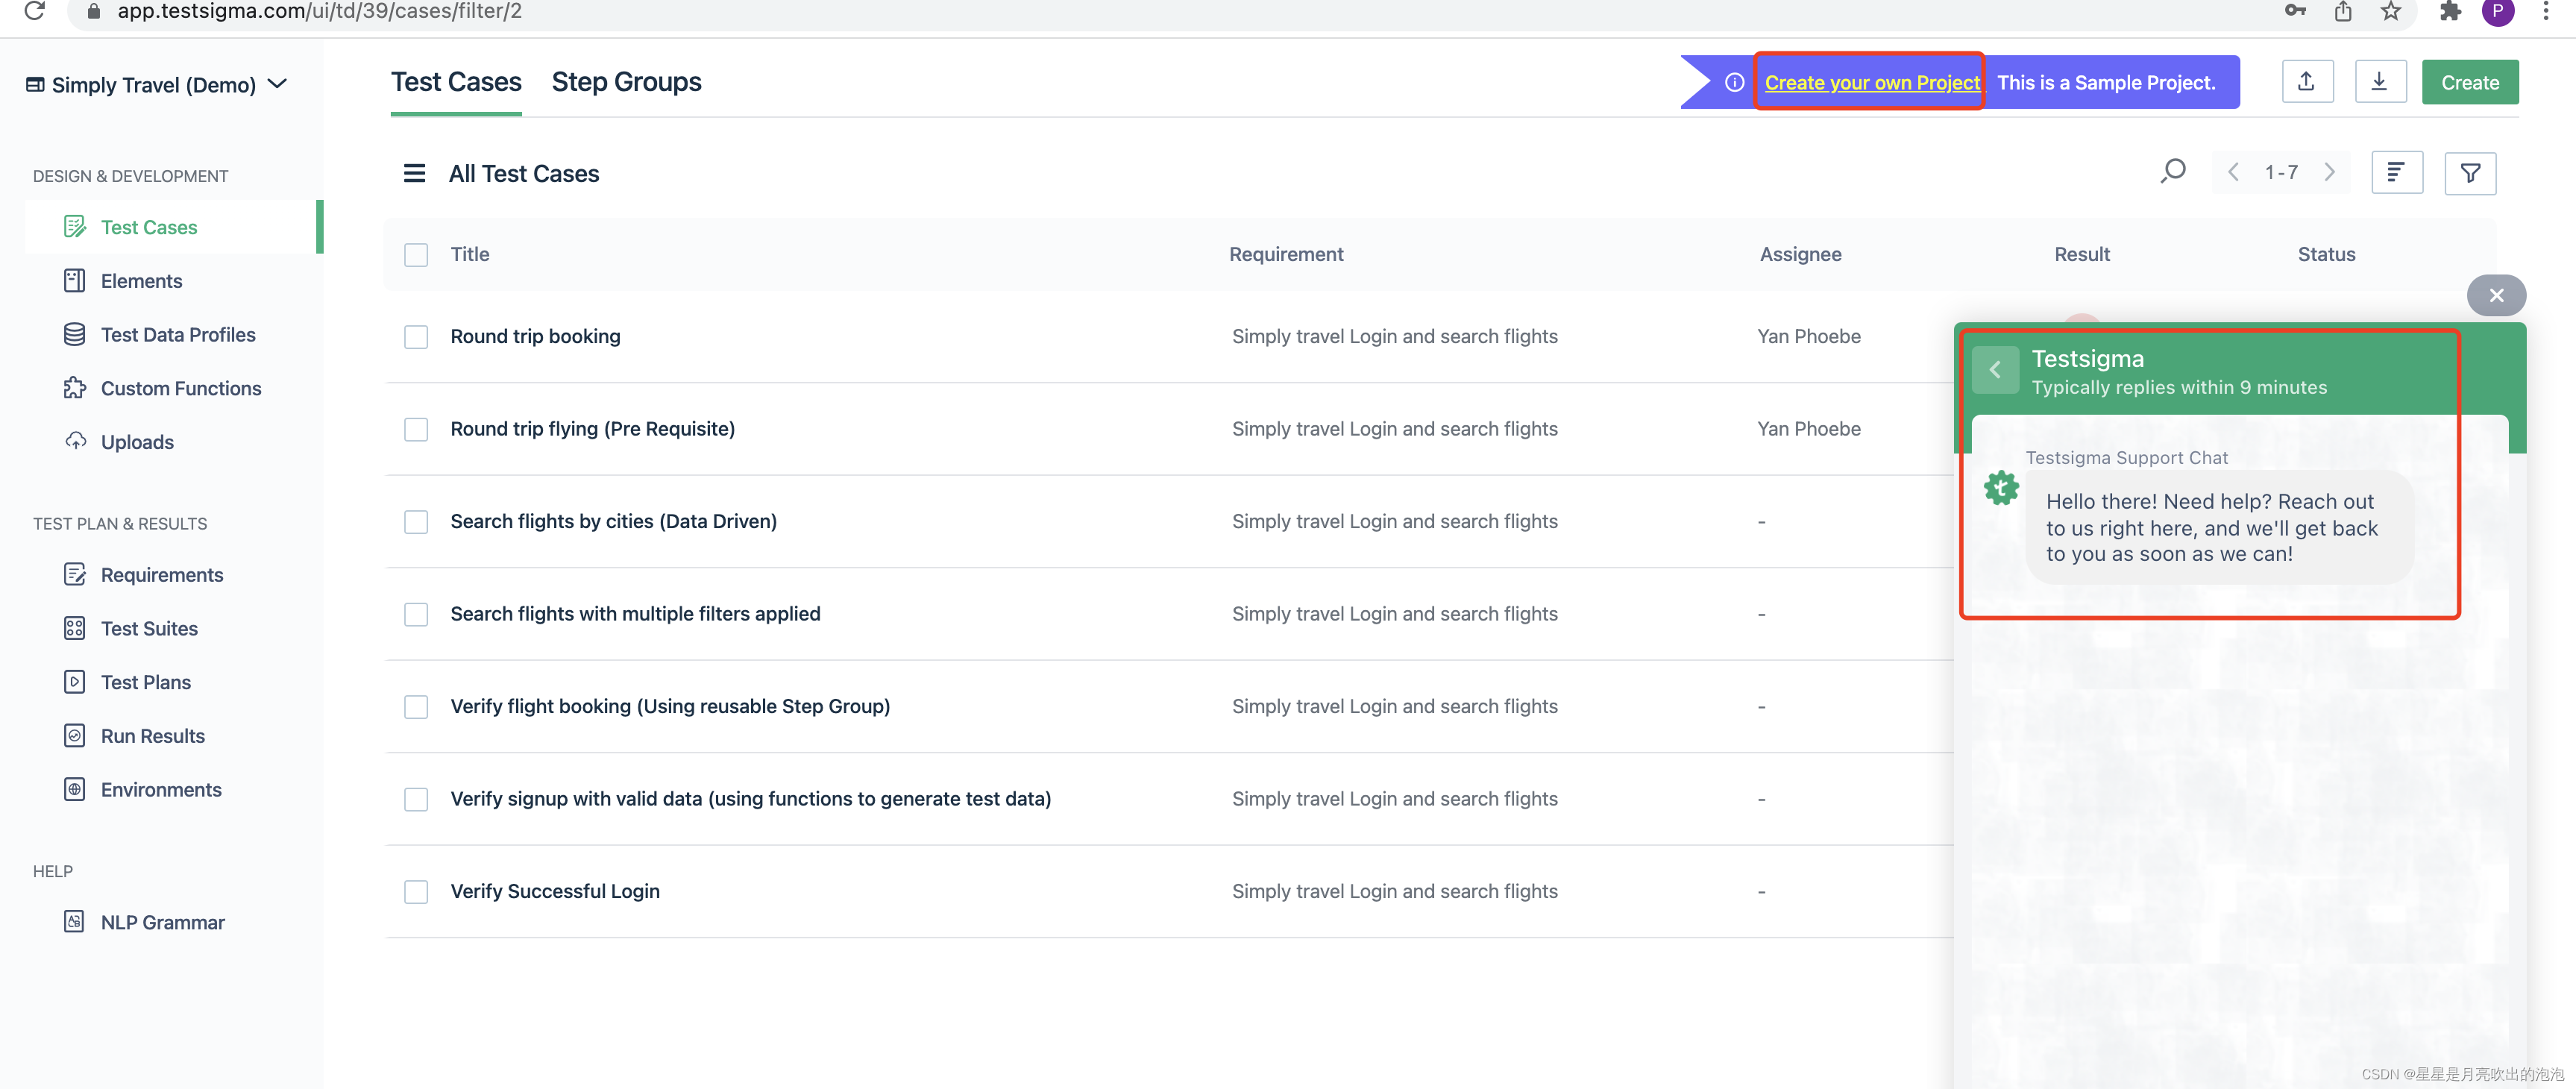Switch to the Step Groups tab
The image size is (2576, 1089).
626,82
